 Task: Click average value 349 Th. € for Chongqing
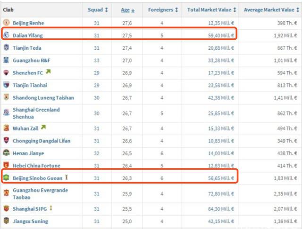(x=287, y=141)
